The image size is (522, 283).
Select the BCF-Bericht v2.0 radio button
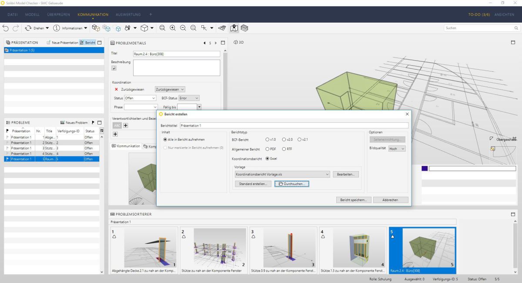(284, 139)
